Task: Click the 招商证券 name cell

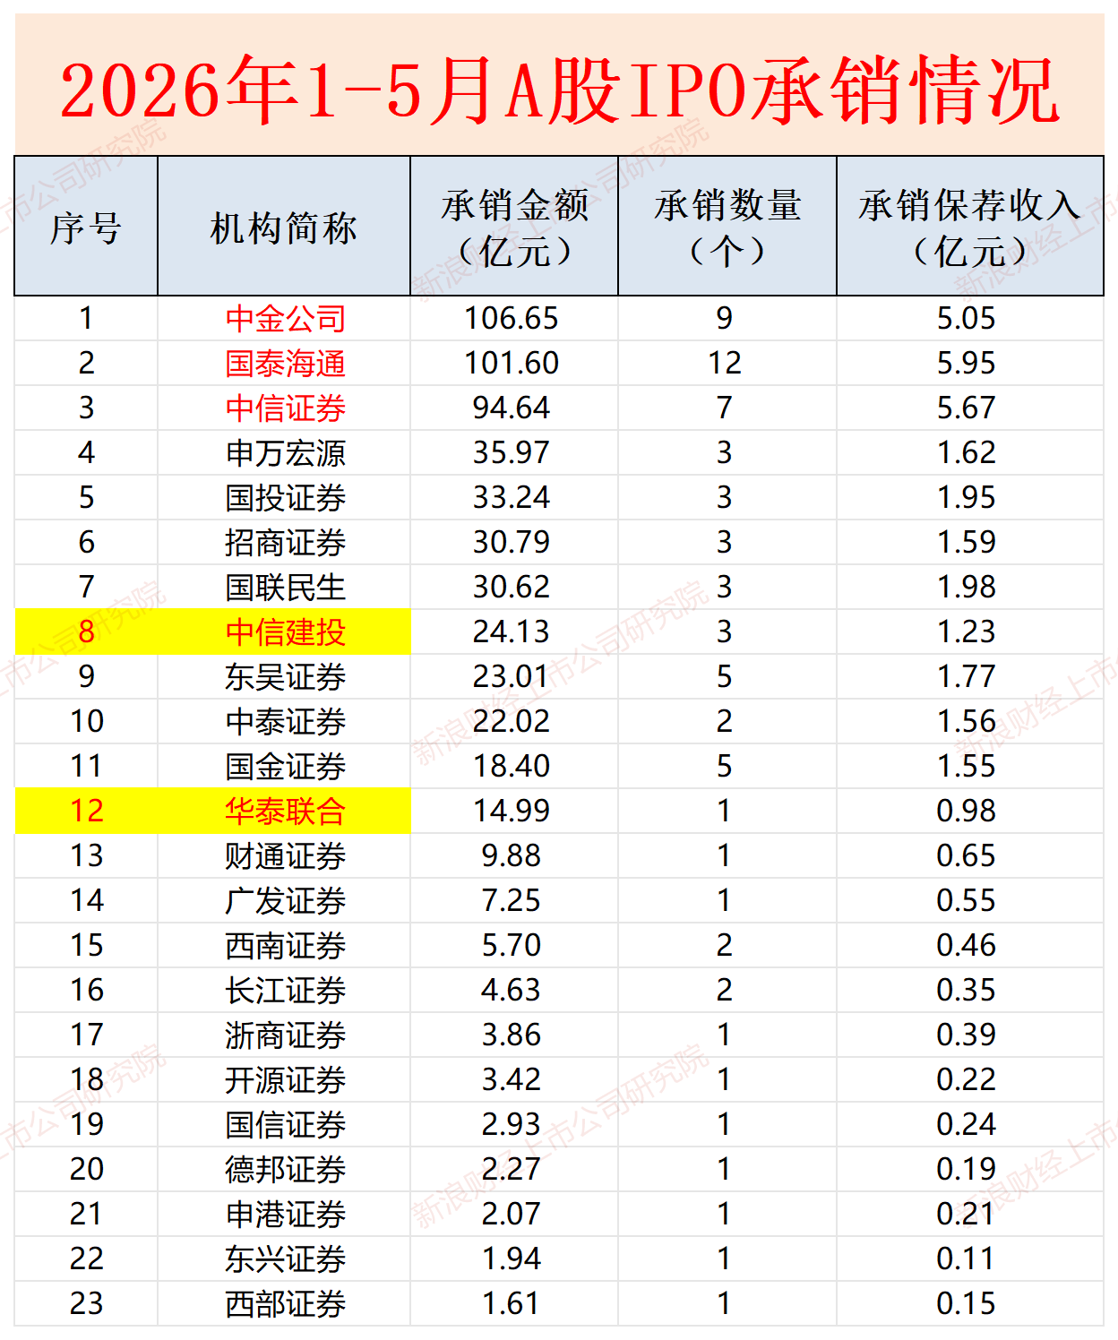Action: (x=284, y=543)
